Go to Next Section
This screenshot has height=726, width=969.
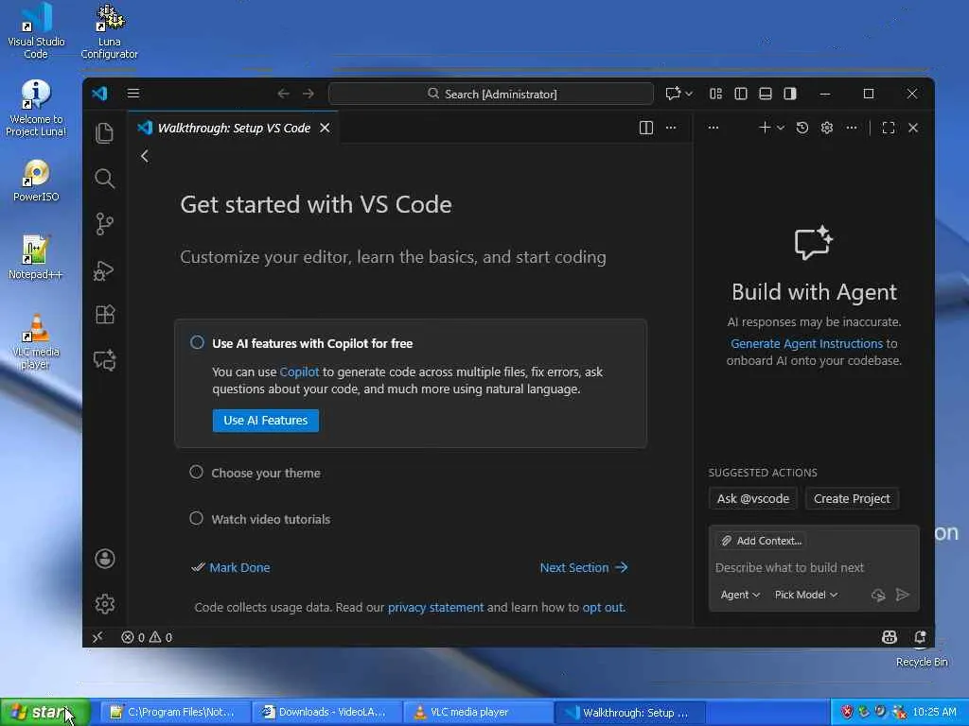coord(584,567)
